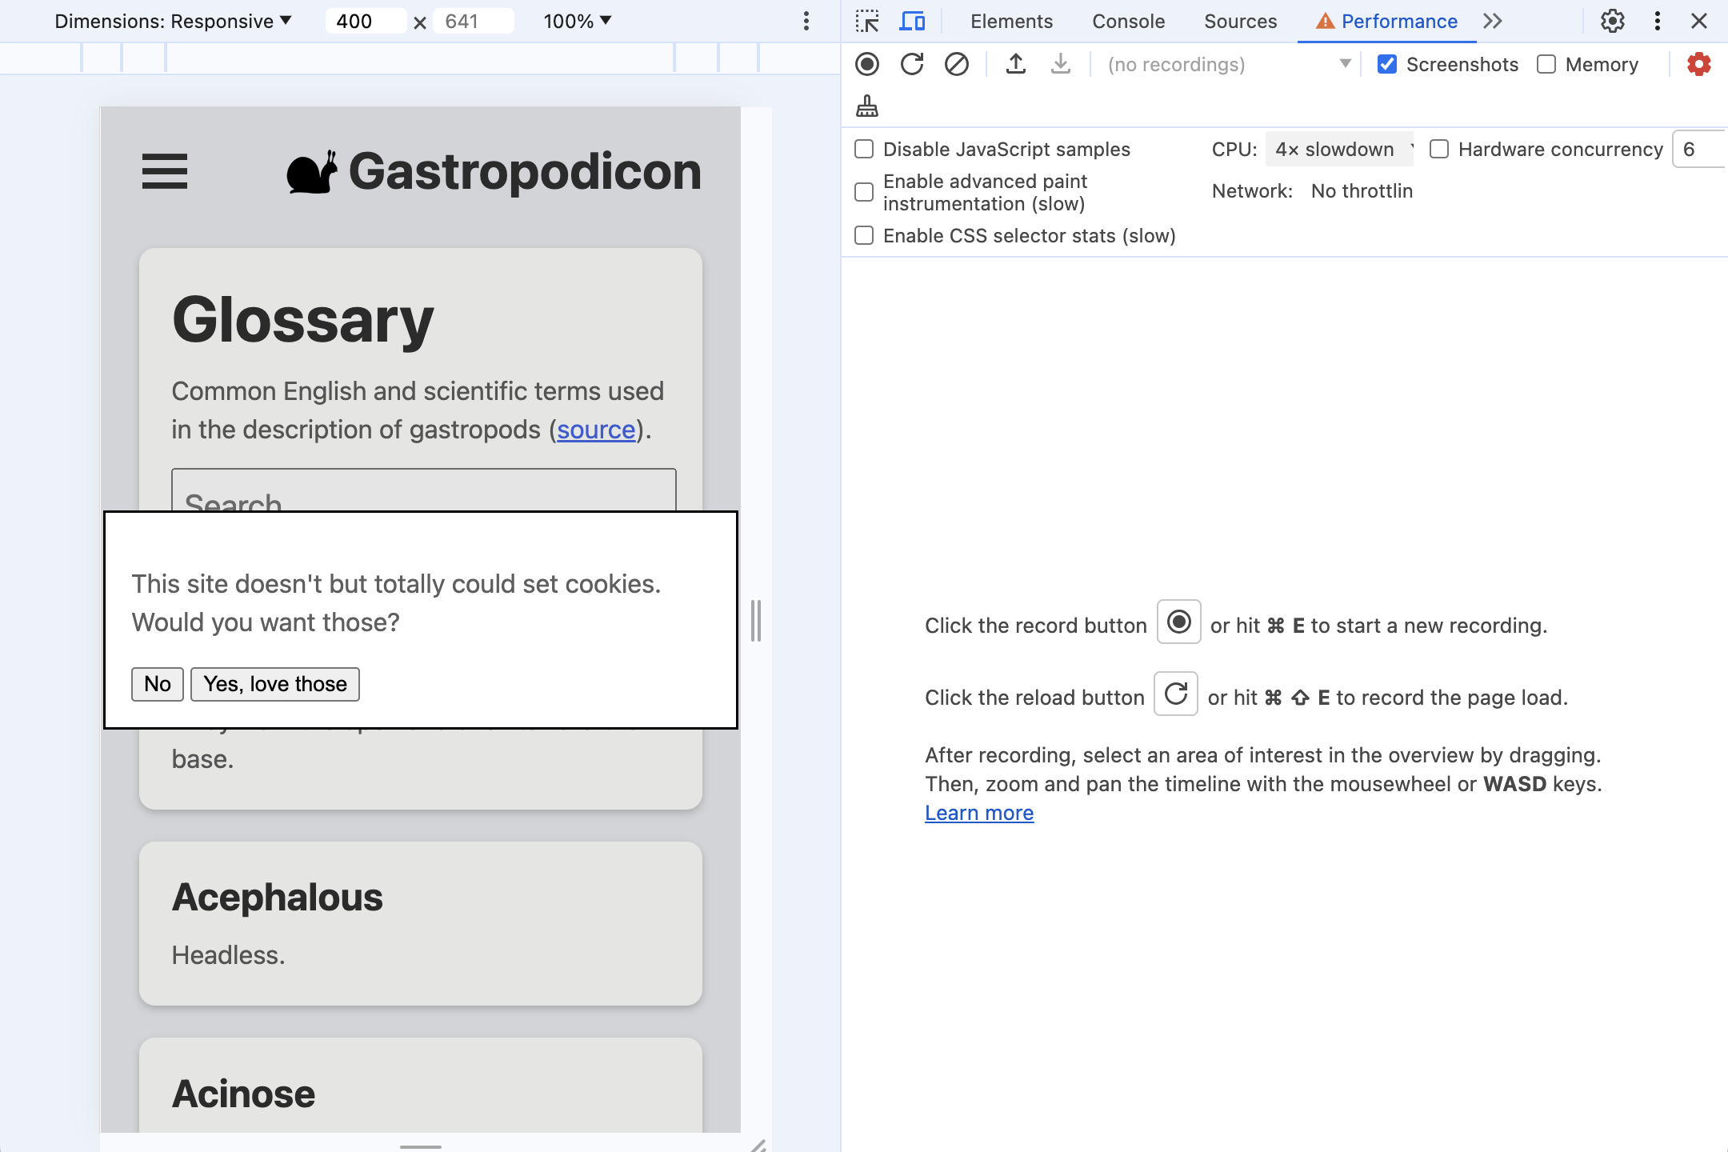1728x1152 pixels.
Task: Enable Disable JavaScript samples checkbox
Action: pyautogui.click(x=864, y=148)
